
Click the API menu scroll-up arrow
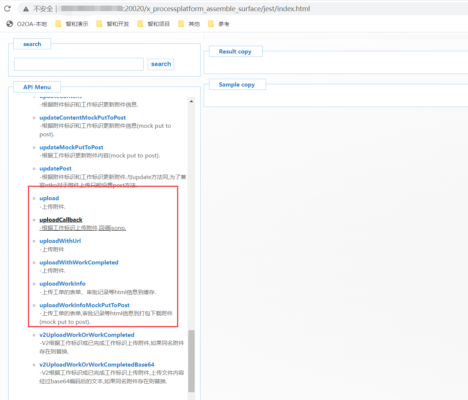click(191, 101)
